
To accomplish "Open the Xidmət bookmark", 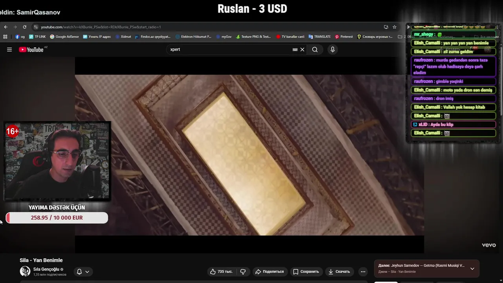I will (x=123, y=37).
